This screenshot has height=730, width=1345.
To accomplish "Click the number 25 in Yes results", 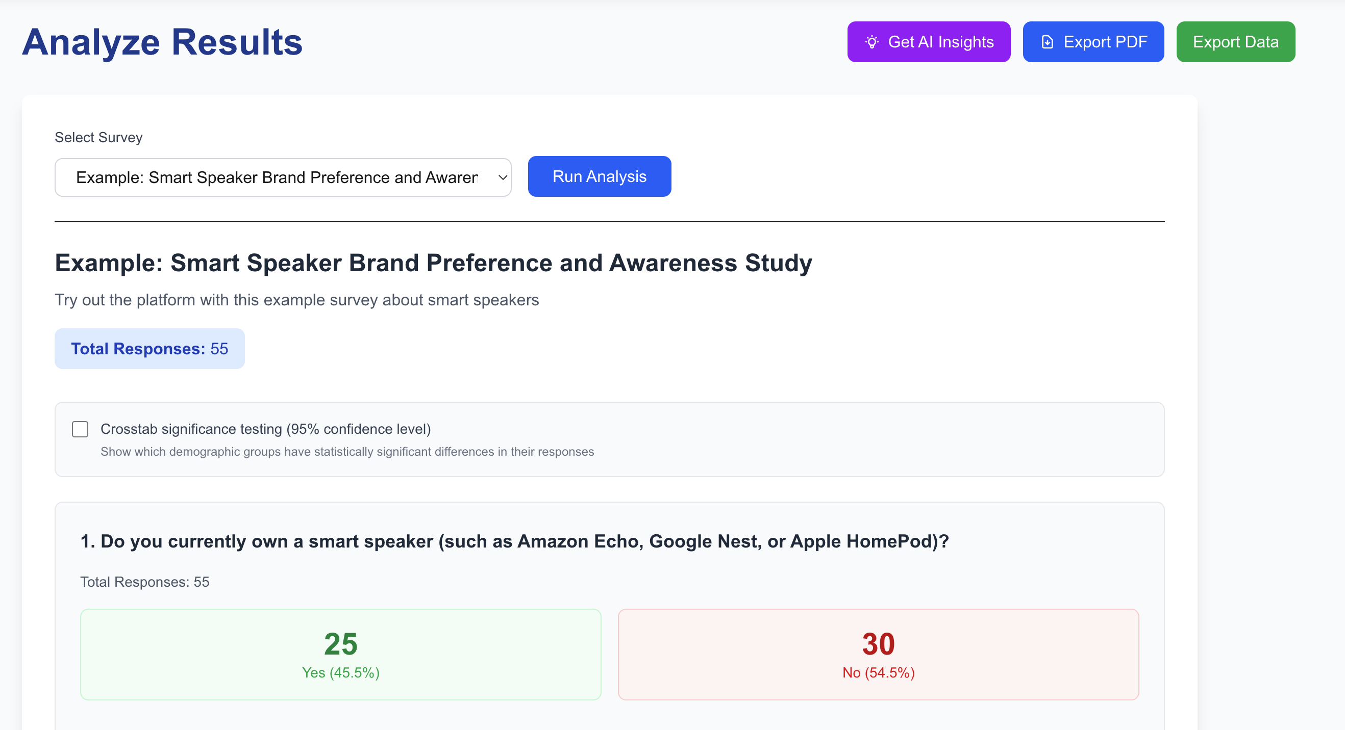I will 340,644.
